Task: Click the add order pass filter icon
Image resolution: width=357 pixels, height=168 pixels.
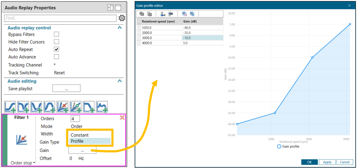Action: (75, 106)
